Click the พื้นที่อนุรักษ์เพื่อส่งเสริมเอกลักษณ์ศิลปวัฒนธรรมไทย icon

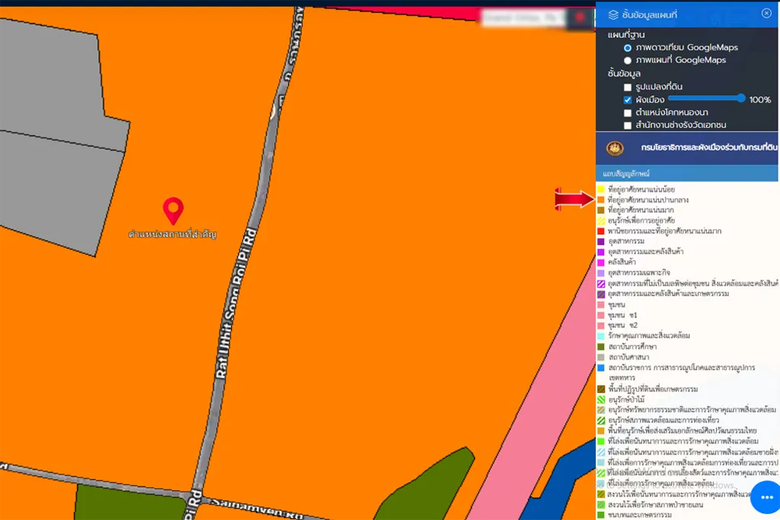tap(601, 430)
